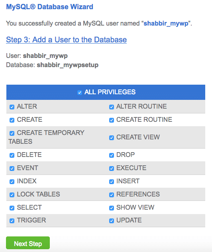Uncheck LOCK TABLES privilege
This screenshot has height=252, width=212.
[x=12, y=195]
